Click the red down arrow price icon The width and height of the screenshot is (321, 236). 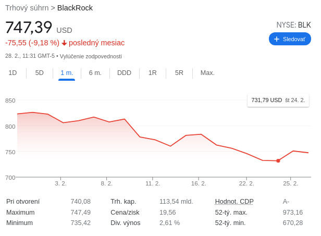click(x=64, y=43)
